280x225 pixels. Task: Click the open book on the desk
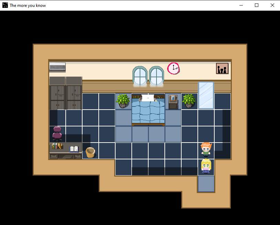point(74,149)
